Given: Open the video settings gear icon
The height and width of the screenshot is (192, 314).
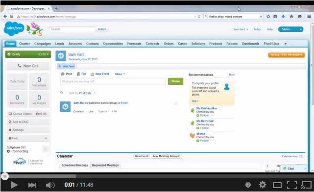Looking at the screenshot, I should (x=263, y=185).
